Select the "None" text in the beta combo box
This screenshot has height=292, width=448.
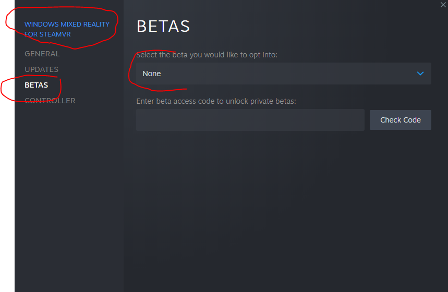click(x=151, y=74)
